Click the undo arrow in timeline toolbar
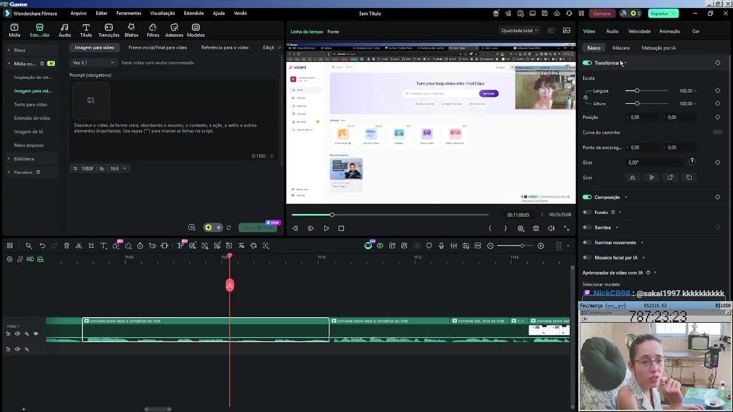 pos(42,245)
